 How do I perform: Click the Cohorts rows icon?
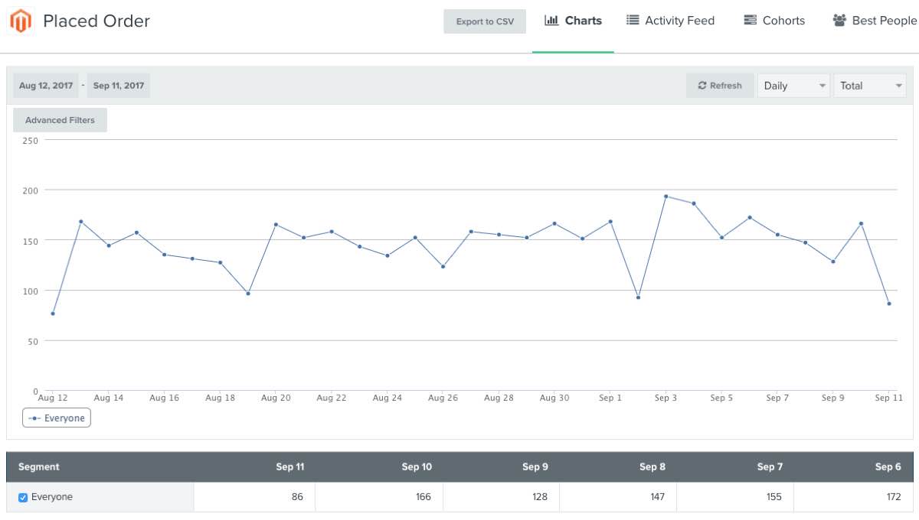coord(749,20)
